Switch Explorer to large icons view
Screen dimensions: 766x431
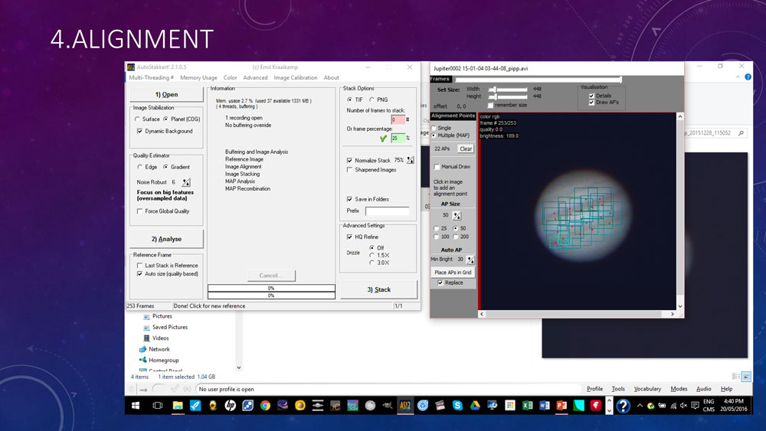[x=746, y=377]
